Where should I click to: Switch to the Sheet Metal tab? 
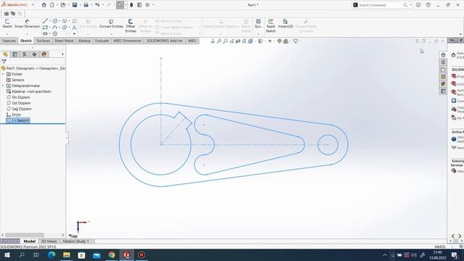point(64,41)
